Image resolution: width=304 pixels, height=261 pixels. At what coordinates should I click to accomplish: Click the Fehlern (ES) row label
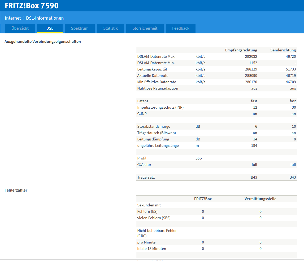click(x=147, y=211)
